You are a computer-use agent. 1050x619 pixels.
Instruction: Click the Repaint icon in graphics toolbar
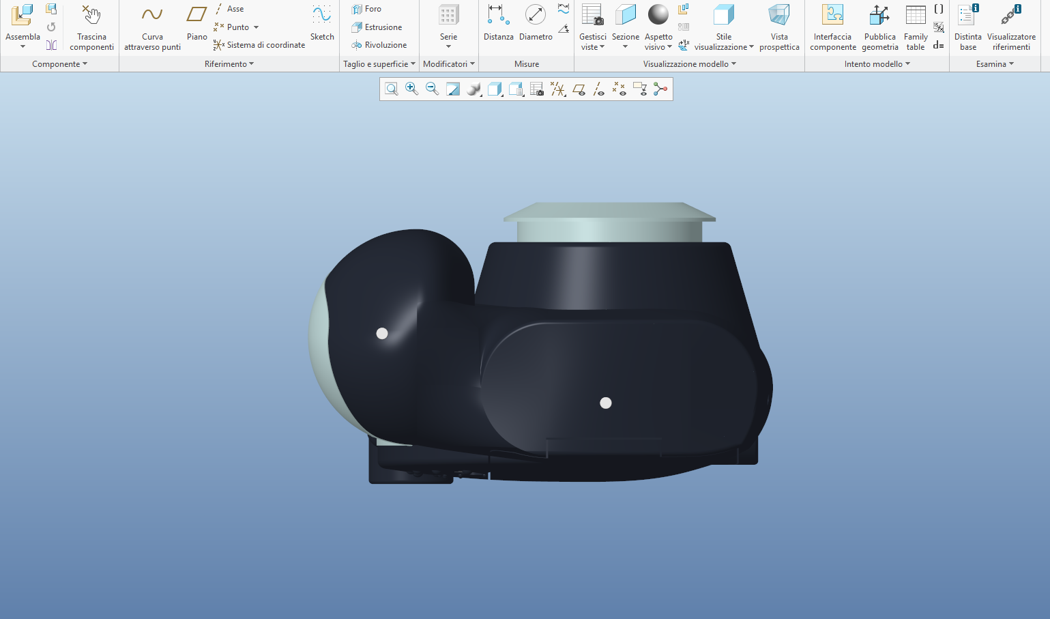coord(453,89)
